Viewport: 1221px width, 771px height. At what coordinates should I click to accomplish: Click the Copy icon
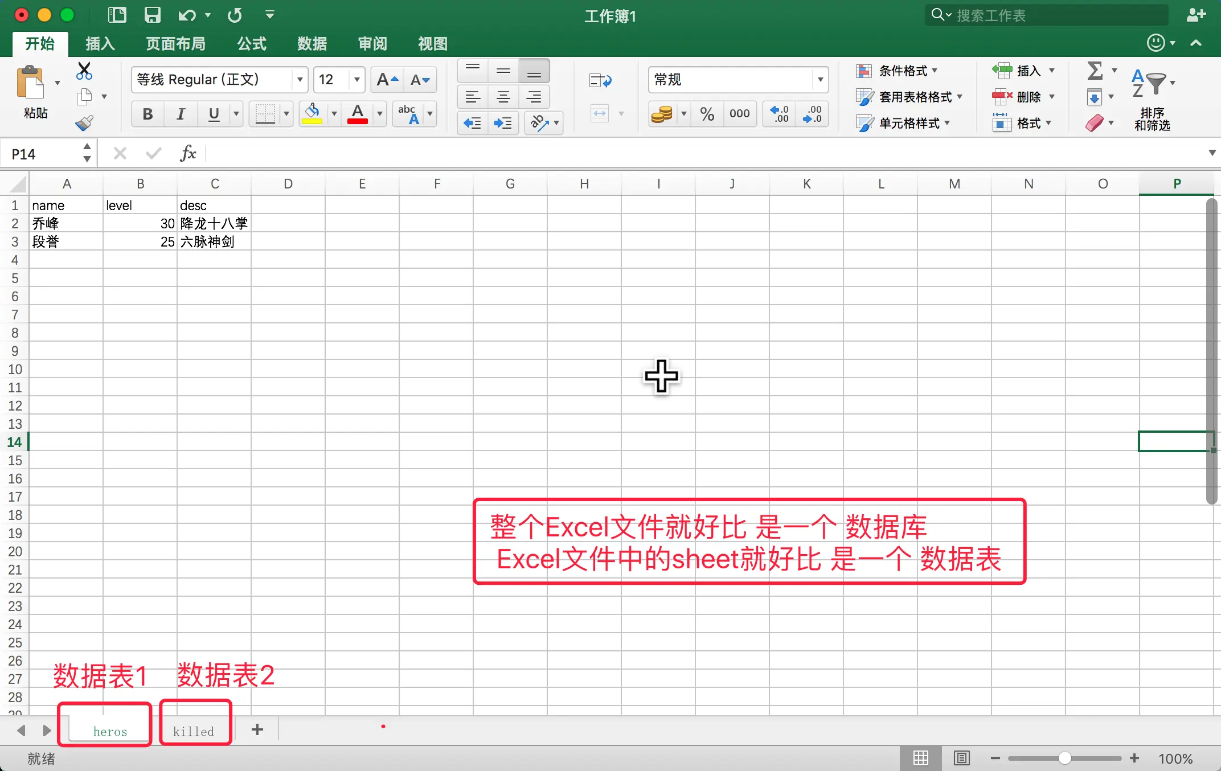pos(84,97)
